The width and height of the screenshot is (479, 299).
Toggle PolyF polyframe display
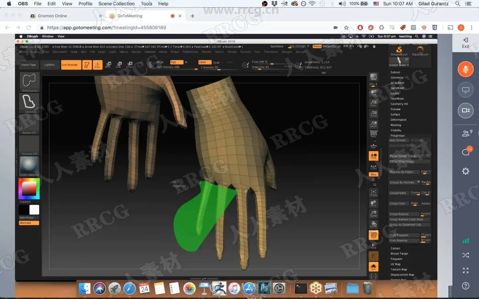click(x=374, y=235)
